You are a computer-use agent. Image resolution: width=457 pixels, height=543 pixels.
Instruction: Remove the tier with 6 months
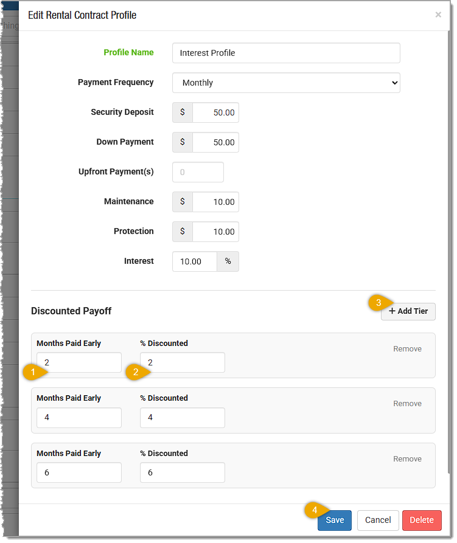coord(407,459)
